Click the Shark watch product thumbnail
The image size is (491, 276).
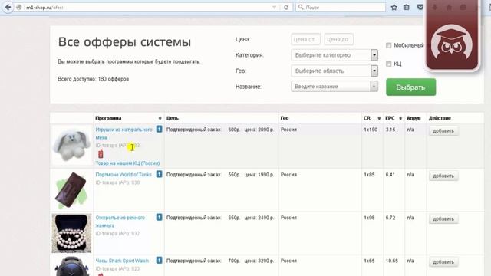71,266
